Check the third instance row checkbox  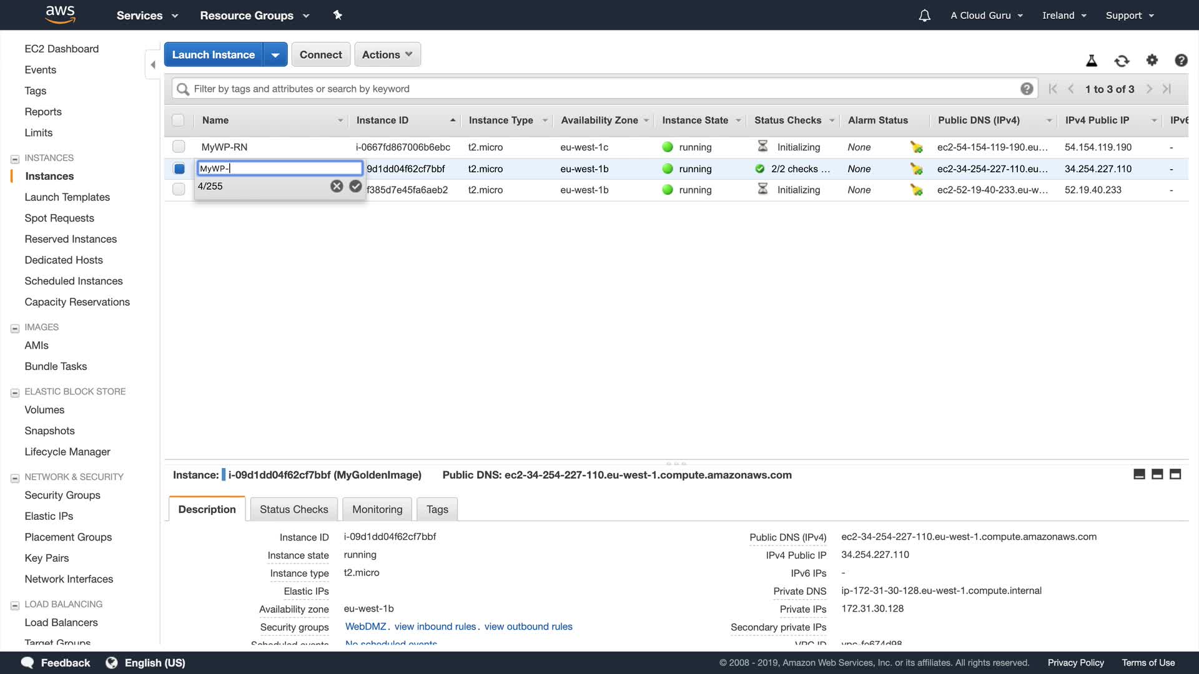(179, 189)
